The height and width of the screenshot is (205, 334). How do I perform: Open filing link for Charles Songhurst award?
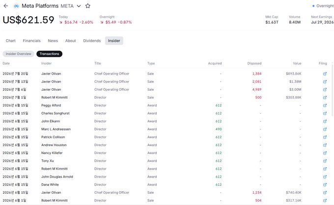point(325,113)
